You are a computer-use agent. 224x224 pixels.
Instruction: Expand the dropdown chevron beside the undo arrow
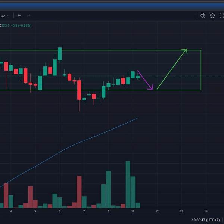click(x=8, y=16)
